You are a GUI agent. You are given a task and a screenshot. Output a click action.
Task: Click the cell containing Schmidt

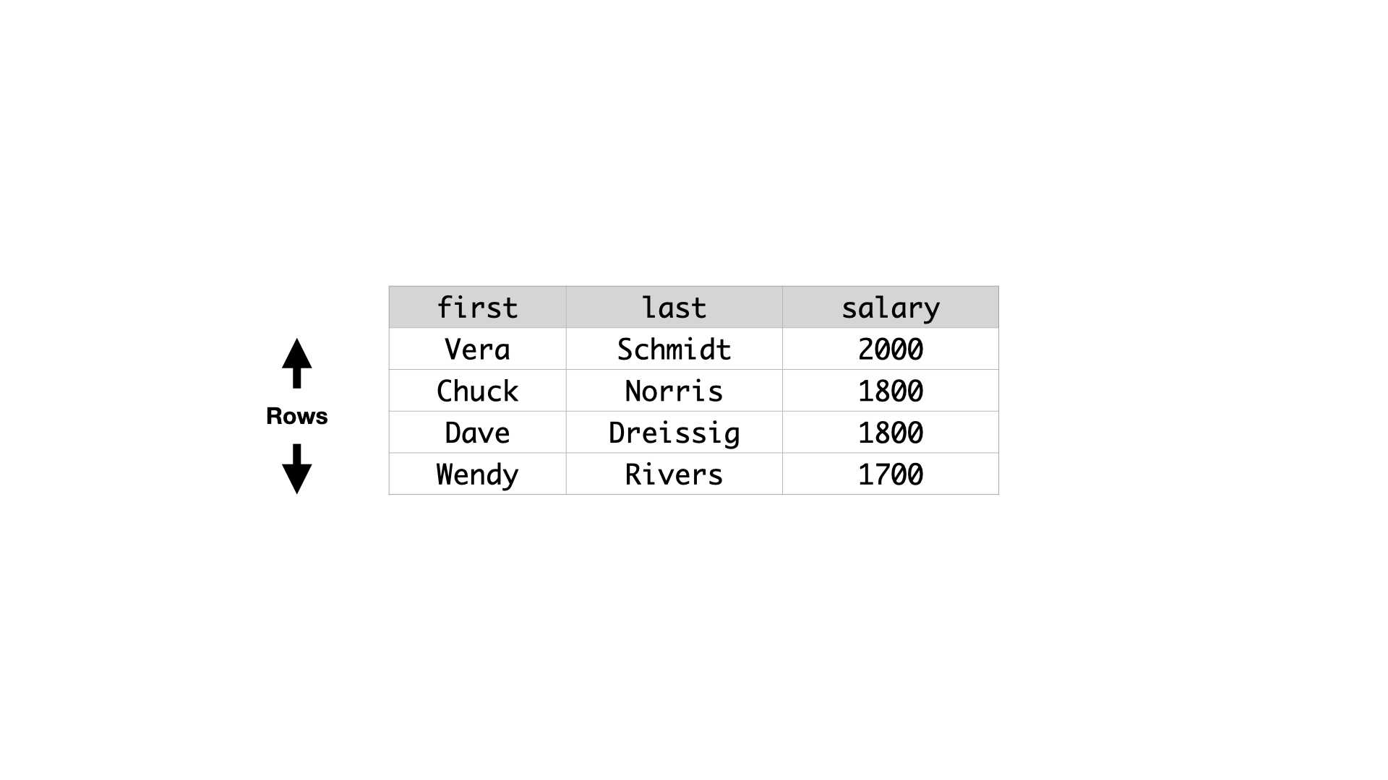pos(674,350)
